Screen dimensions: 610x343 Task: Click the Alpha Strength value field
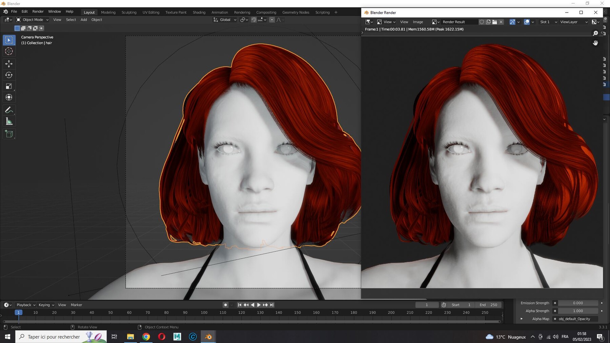pos(578,311)
